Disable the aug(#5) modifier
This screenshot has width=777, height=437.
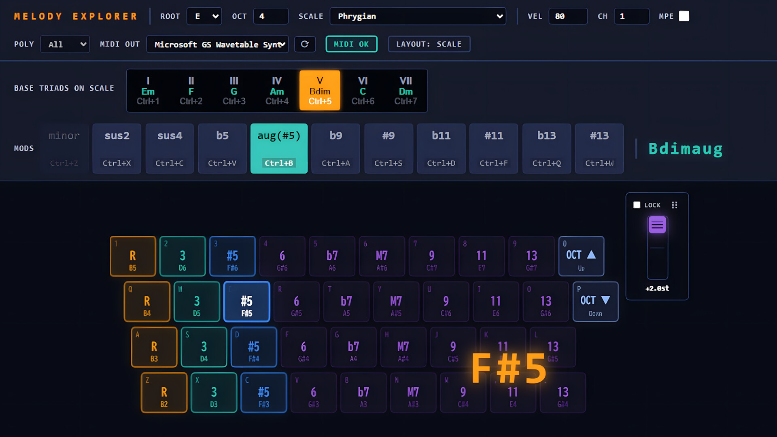pos(279,148)
